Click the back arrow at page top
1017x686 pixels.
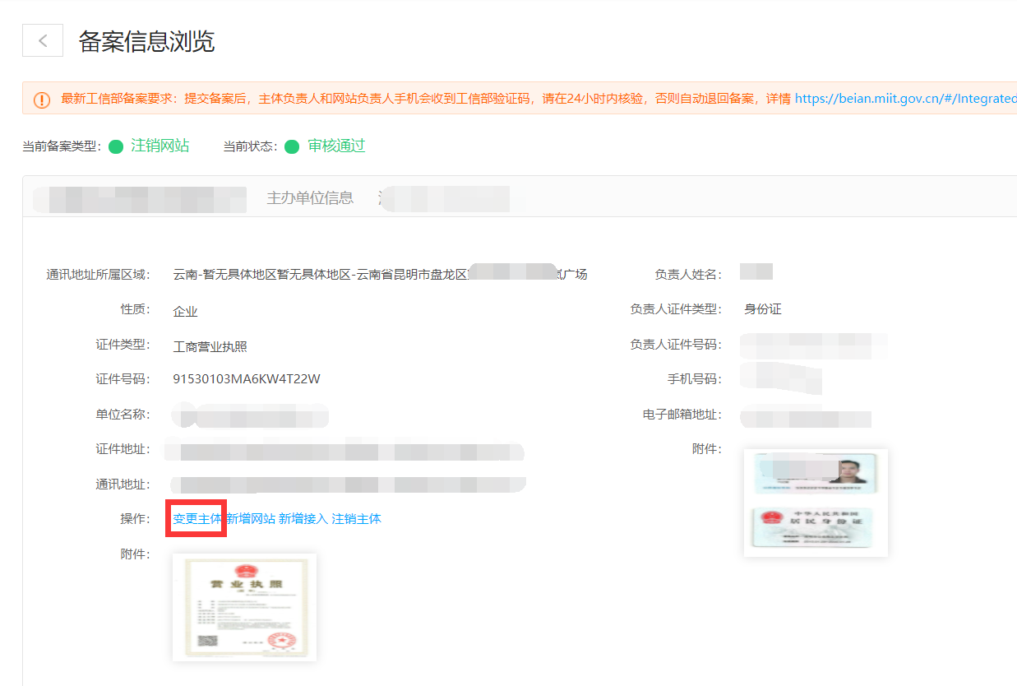[42, 39]
